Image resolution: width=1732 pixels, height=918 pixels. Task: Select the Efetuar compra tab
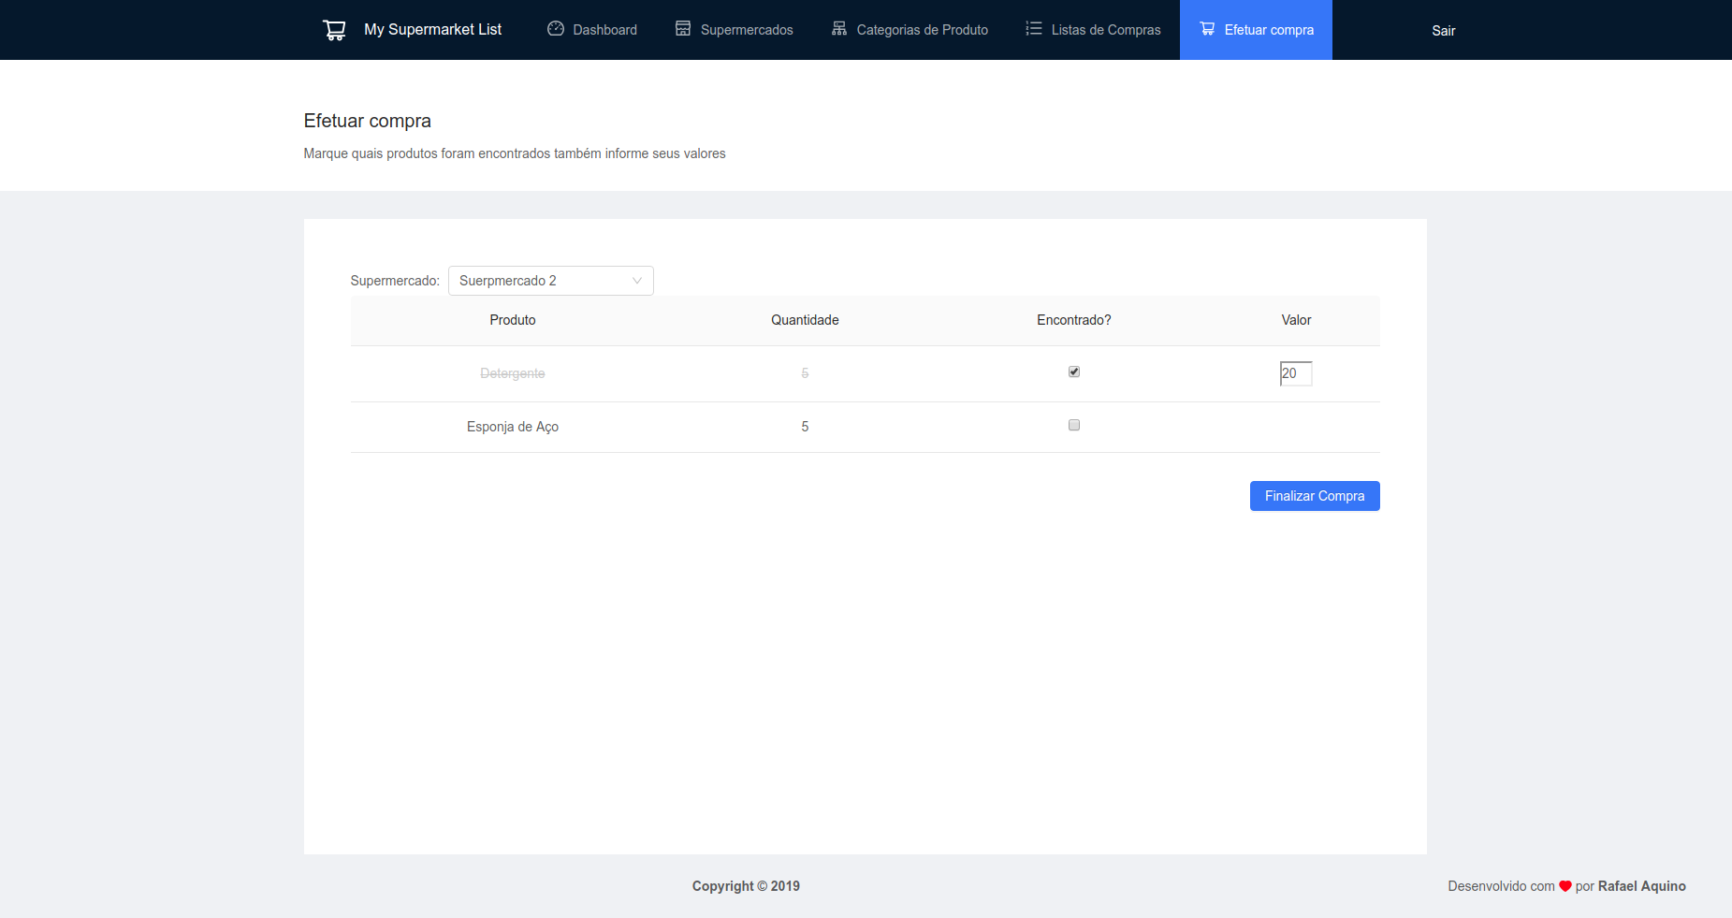point(1256,30)
